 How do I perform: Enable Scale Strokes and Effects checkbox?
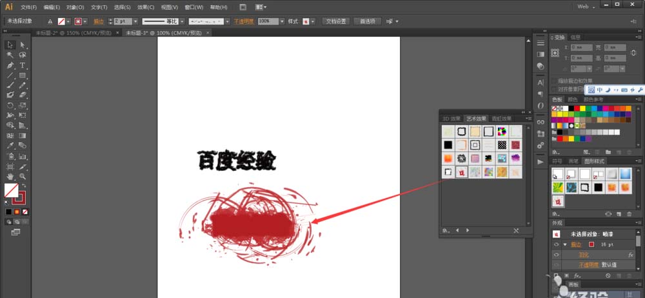tap(554, 81)
